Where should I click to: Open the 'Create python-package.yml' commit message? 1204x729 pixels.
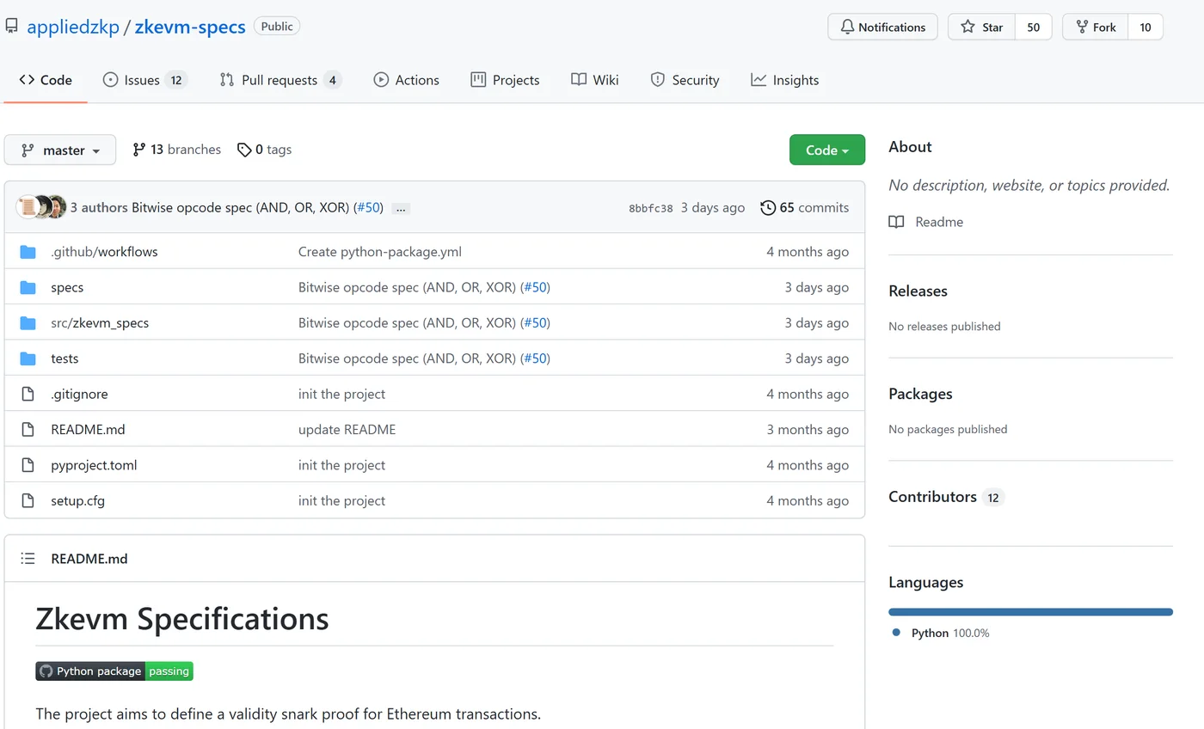click(380, 252)
